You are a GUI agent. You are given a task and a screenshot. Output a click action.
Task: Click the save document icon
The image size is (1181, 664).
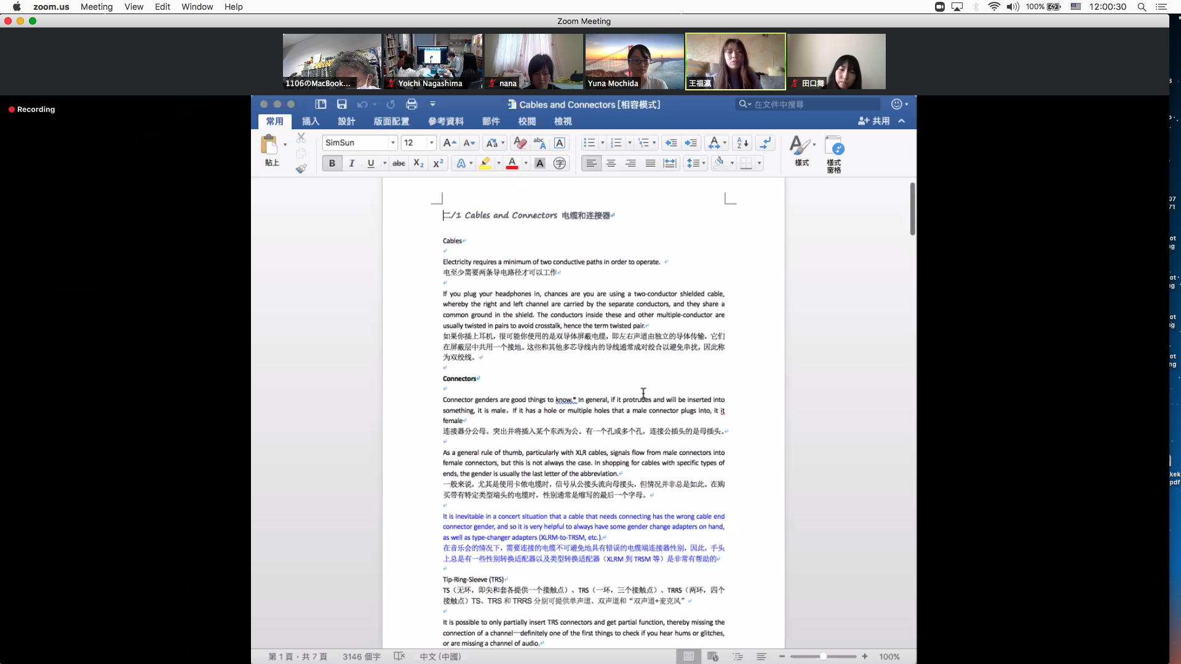click(342, 104)
